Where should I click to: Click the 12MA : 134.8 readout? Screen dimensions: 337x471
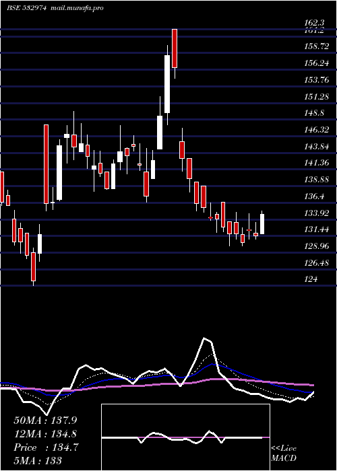45,434
